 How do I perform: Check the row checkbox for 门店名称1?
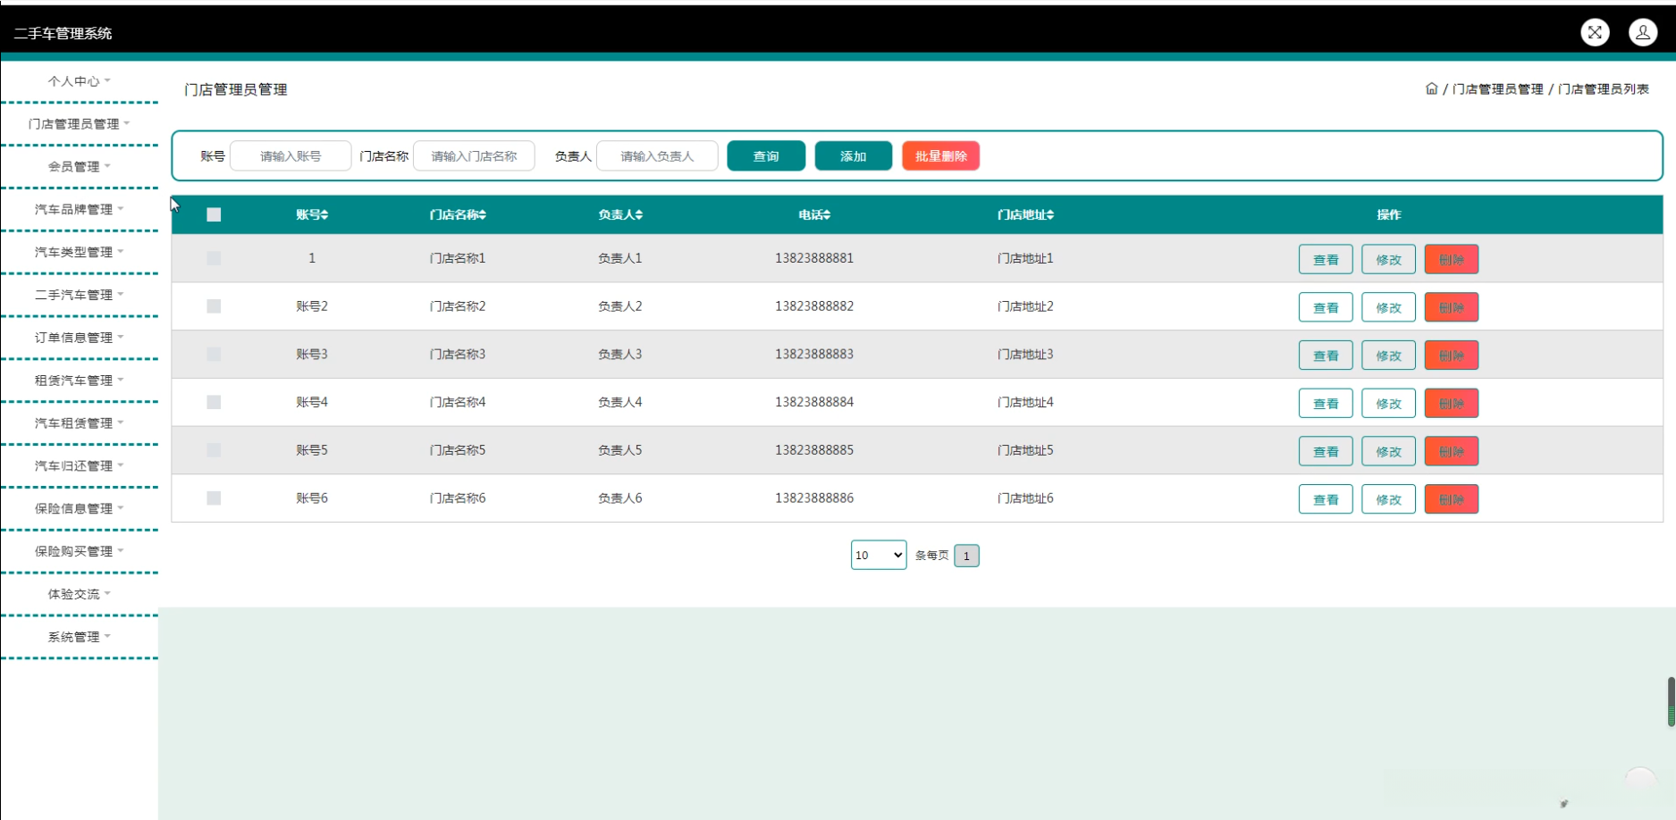(214, 258)
